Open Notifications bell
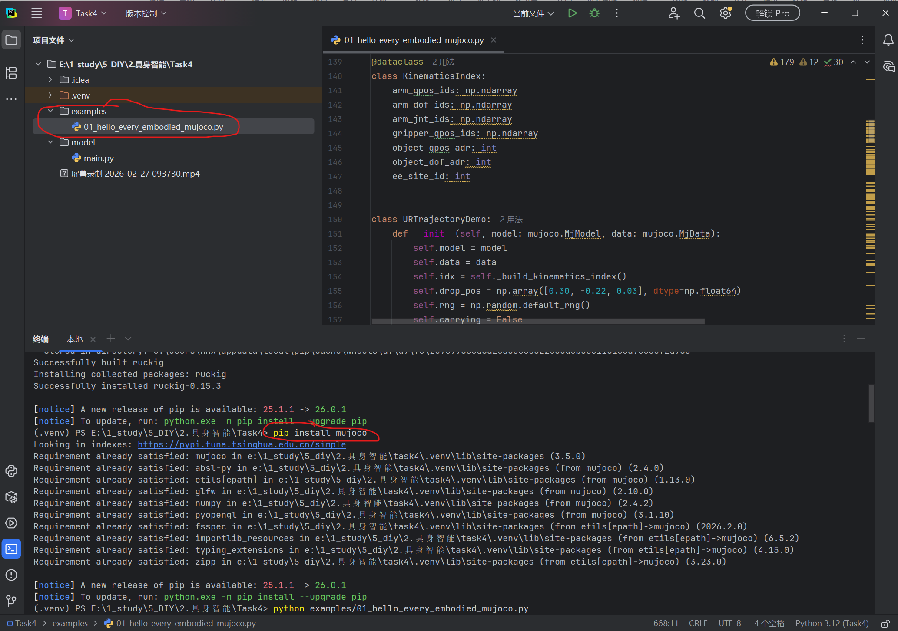This screenshot has width=898, height=631. [888, 40]
